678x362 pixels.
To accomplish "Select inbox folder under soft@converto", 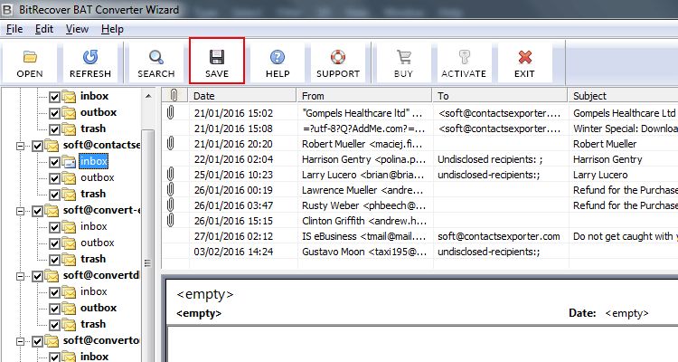I will point(94,357).
